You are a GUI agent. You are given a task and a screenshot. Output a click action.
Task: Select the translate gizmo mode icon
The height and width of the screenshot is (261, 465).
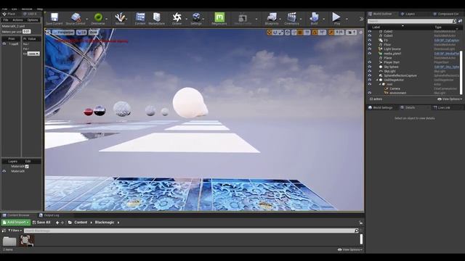click(270, 32)
